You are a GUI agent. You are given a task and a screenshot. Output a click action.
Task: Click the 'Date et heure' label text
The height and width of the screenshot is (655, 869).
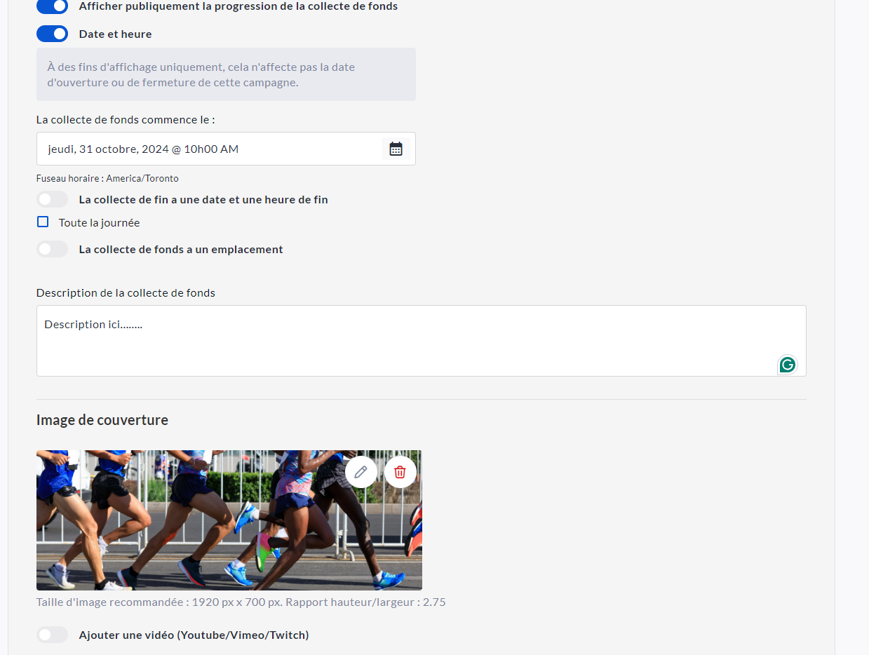(x=115, y=34)
